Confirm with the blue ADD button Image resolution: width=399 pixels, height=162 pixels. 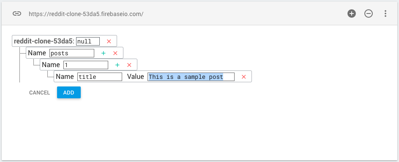point(69,93)
